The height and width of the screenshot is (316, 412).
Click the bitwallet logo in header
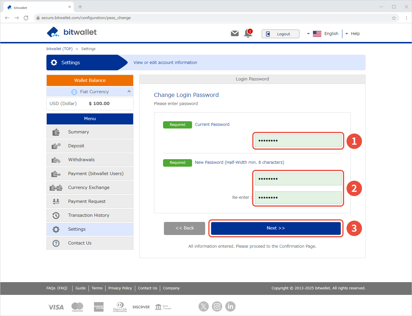pyautogui.click(x=72, y=32)
